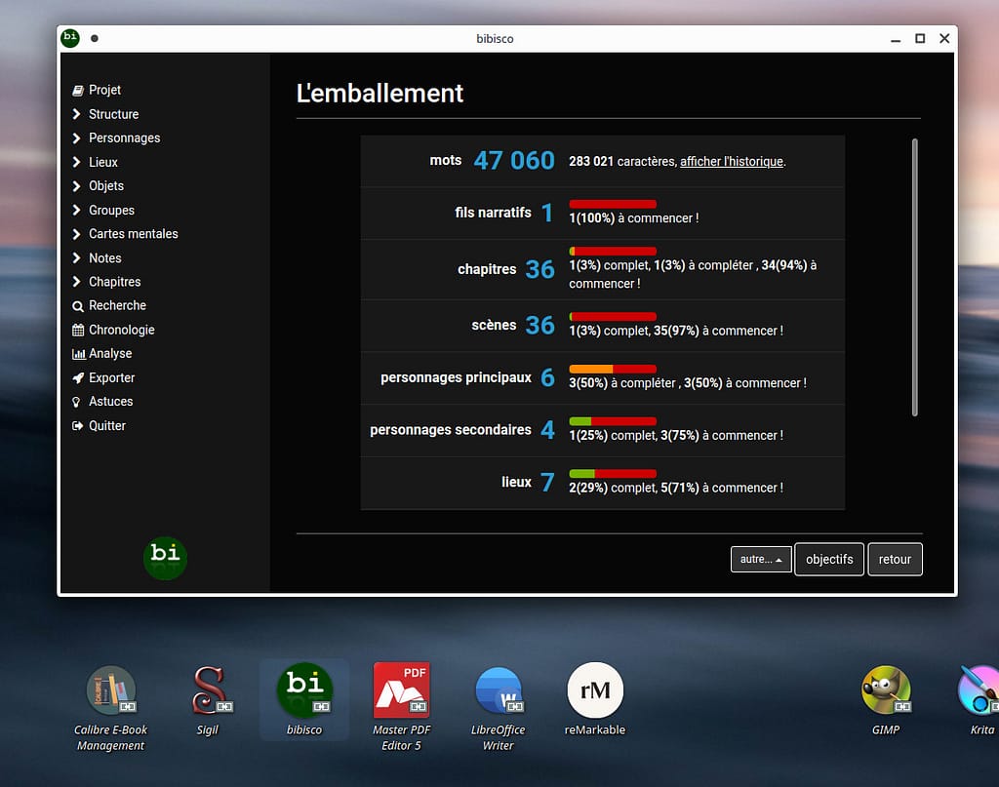Image resolution: width=999 pixels, height=787 pixels.
Task: Expand the Personnages section in sidebar
Action: (77, 138)
